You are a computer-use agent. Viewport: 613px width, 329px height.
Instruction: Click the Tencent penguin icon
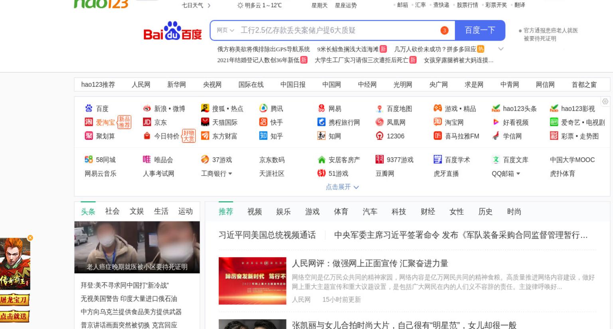tap(263, 108)
